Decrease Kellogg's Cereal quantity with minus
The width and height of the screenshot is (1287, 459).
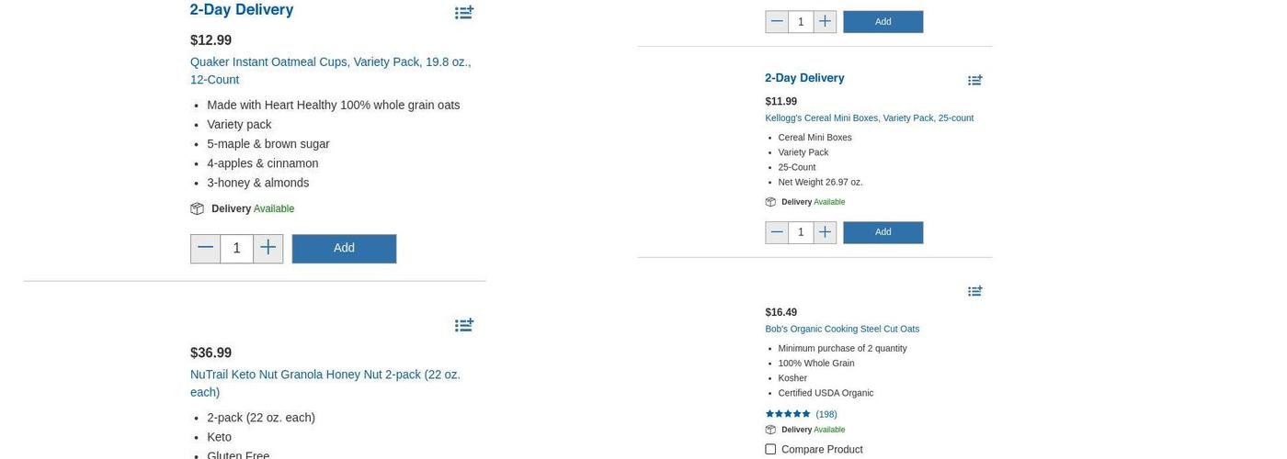[x=777, y=232]
